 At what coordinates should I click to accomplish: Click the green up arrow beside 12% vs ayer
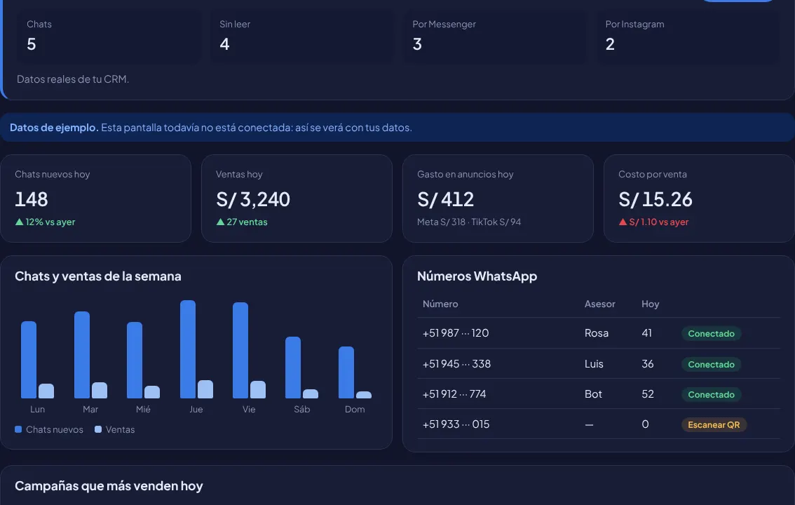click(19, 222)
